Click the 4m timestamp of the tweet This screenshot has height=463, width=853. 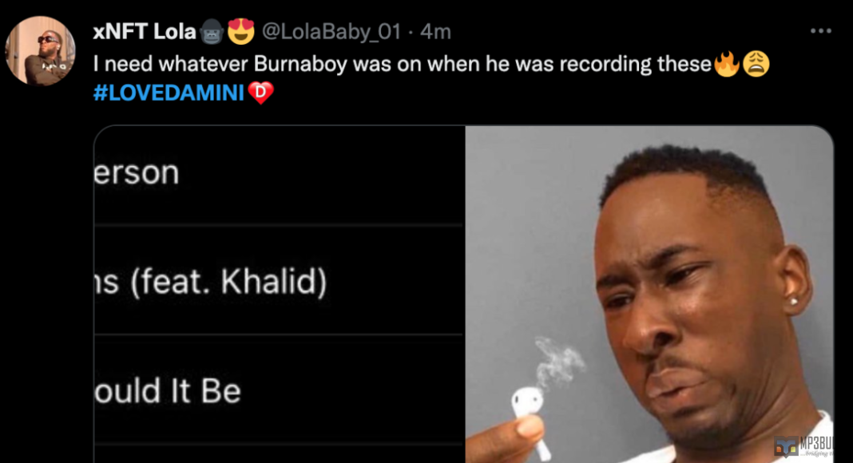click(x=435, y=32)
